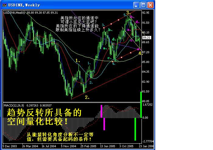
Task: Click the highlighted 89.31 current price label
Action: [x=147, y=38]
